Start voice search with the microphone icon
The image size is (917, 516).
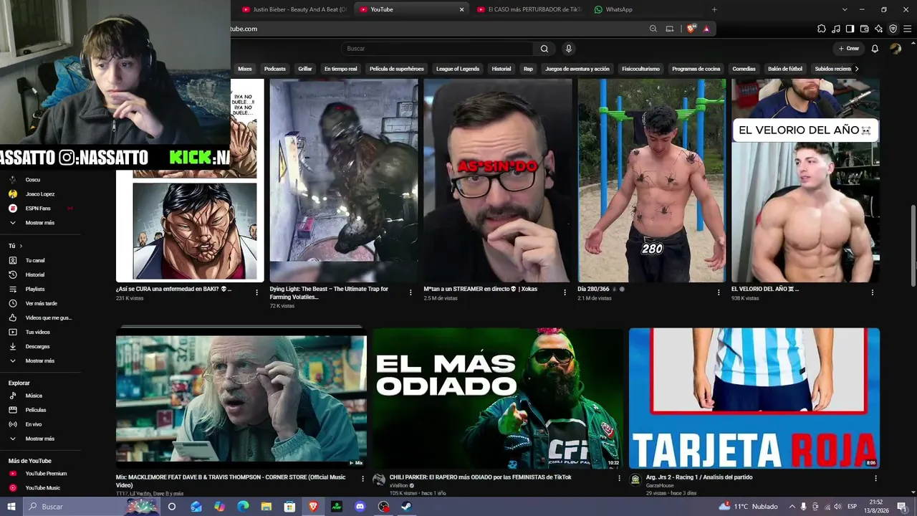(569, 49)
